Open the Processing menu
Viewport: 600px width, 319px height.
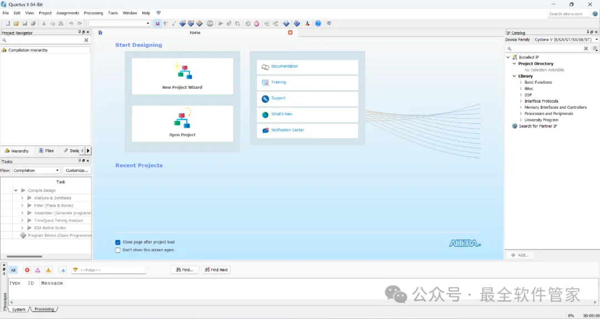tap(93, 13)
